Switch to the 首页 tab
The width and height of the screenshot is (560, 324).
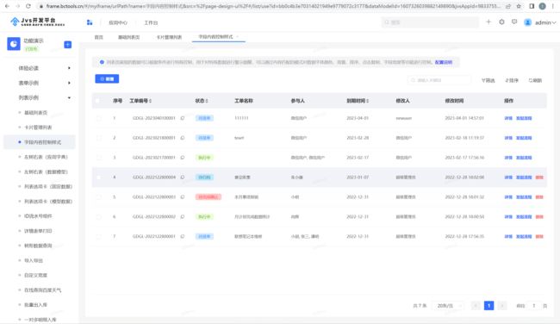pyautogui.click(x=98, y=37)
